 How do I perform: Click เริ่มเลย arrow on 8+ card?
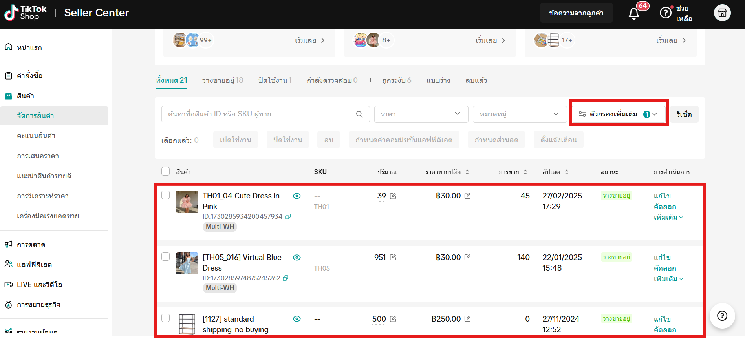click(491, 40)
